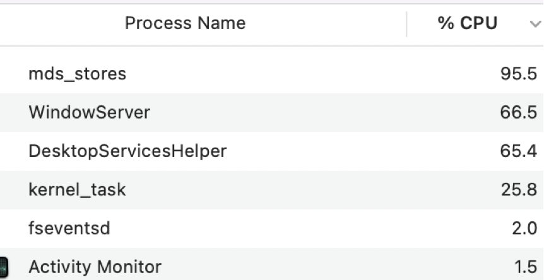Sort by the % CPU column header
Viewport: 544px width, 280px height.
pyautogui.click(x=467, y=24)
